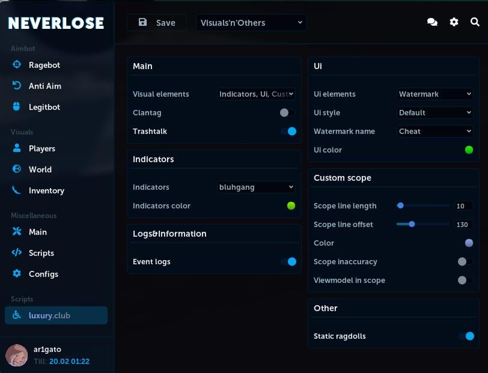Pick the green Ui color swatch

point(469,150)
